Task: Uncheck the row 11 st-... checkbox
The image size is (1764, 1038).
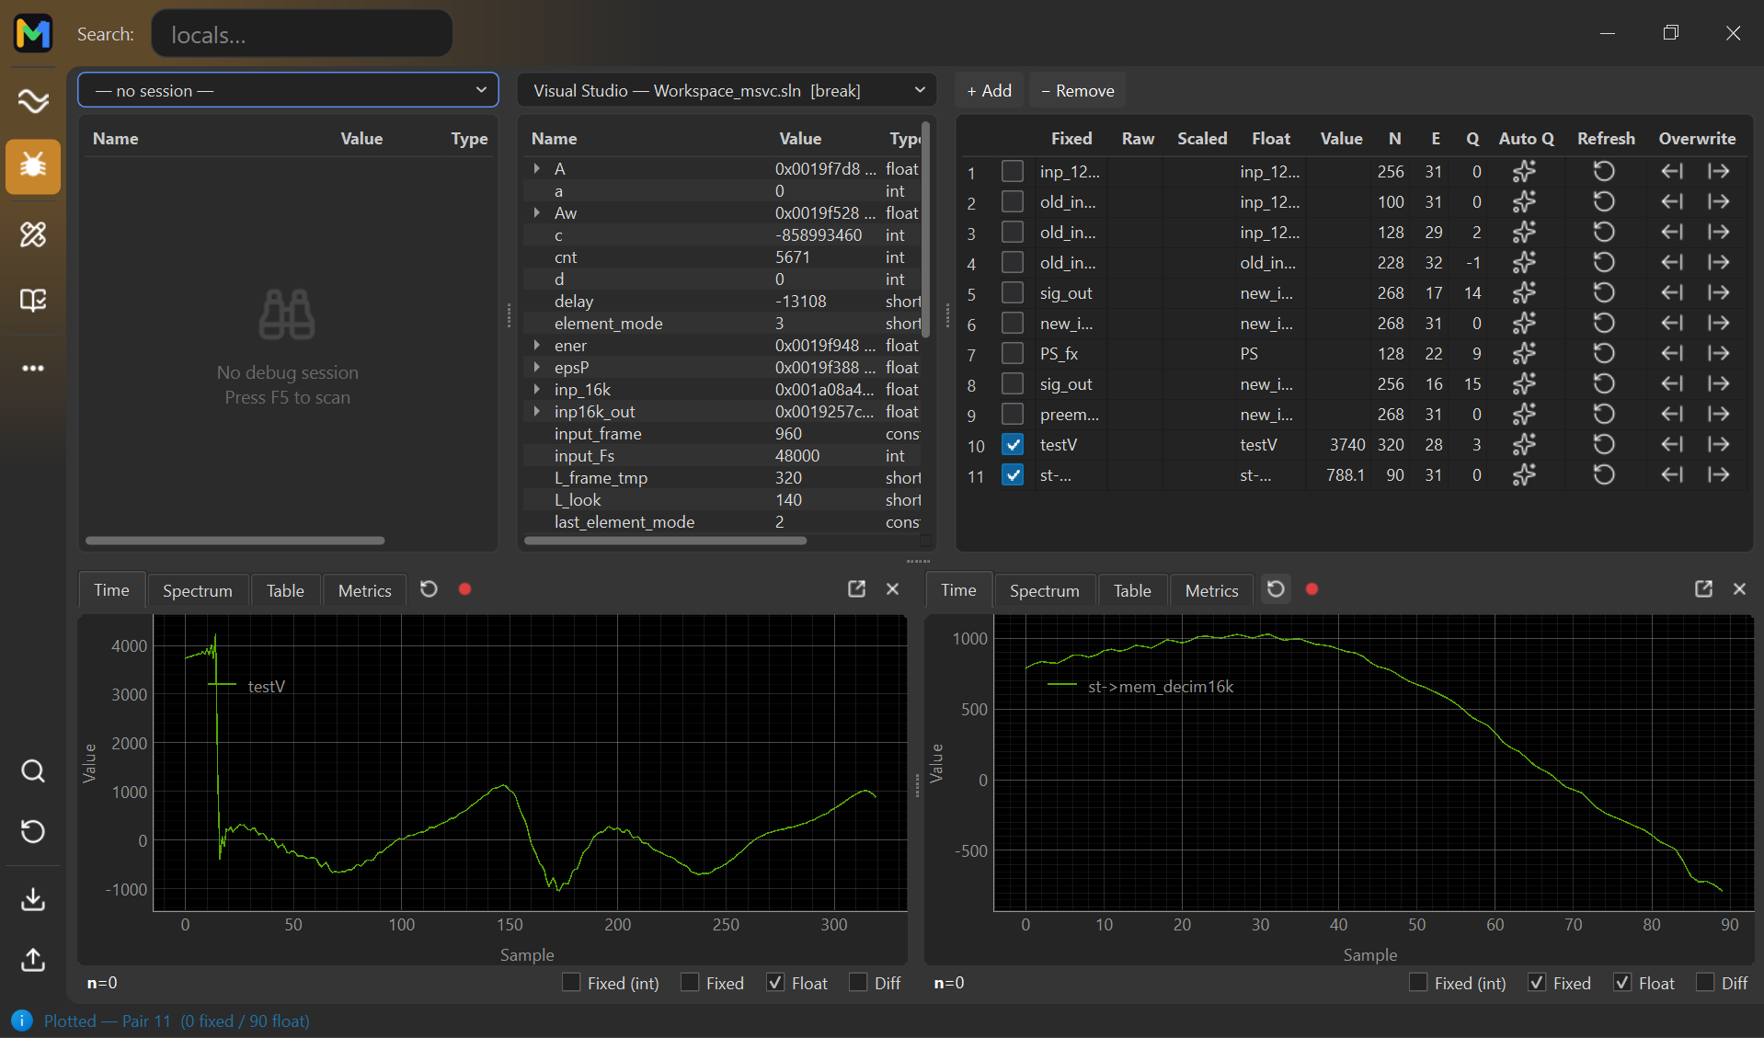Action: coord(1013,475)
